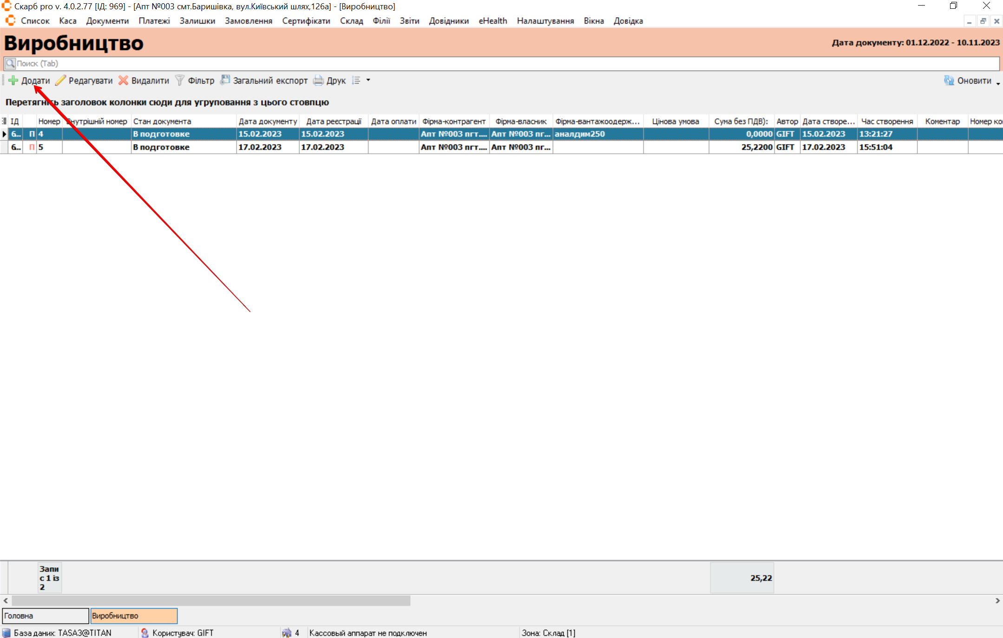Expand the list view dropdown arrow

[368, 80]
